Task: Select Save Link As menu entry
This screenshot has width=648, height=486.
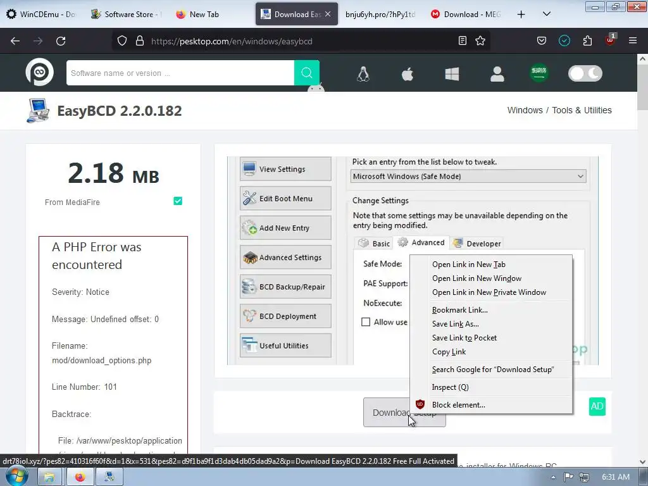Action: pos(491,324)
